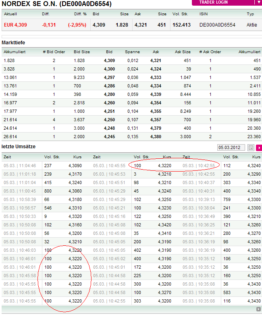Screen dimensions: 262x315
Task: Click the ask price 4,379
Action: tap(156, 128)
